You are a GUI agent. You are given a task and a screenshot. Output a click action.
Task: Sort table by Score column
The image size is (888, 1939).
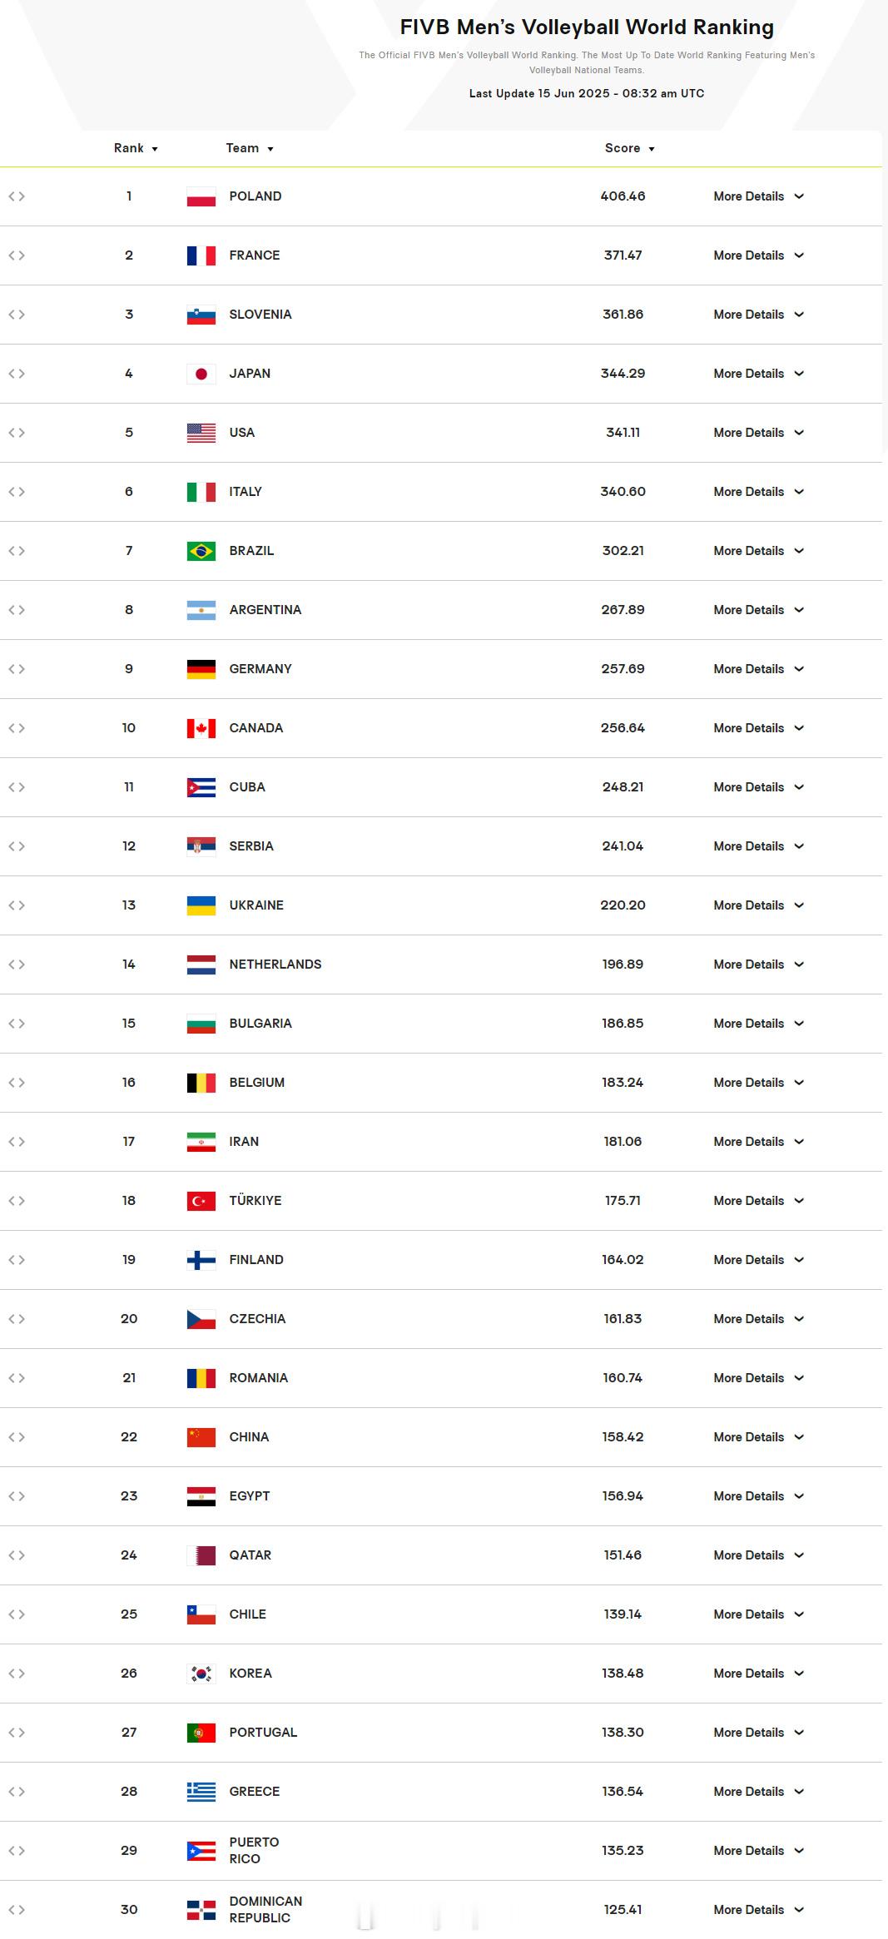pos(630,148)
